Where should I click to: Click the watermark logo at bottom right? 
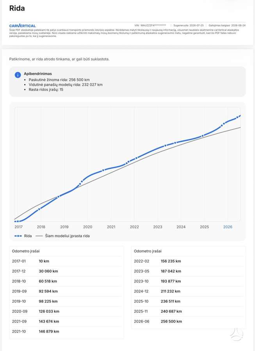click(237, 335)
